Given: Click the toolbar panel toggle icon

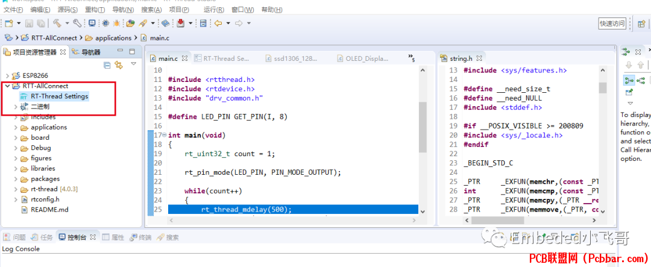Looking at the screenshot, I should click(x=203, y=24).
